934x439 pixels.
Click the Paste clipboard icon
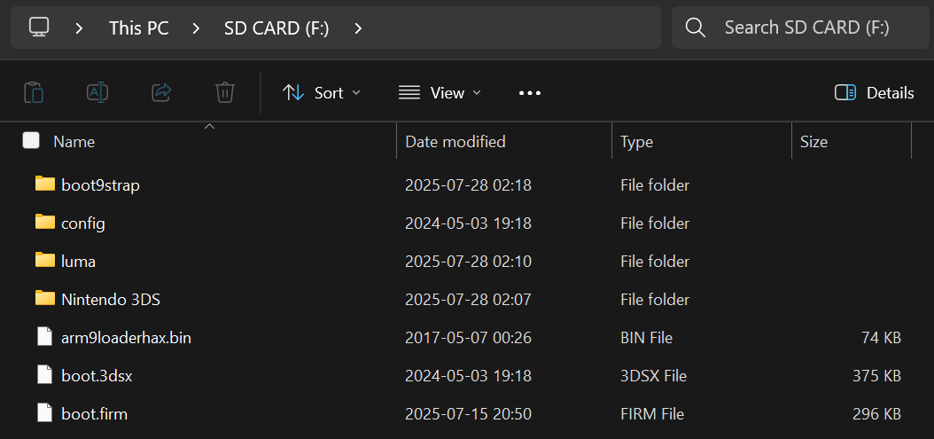(x=34, y=92)
